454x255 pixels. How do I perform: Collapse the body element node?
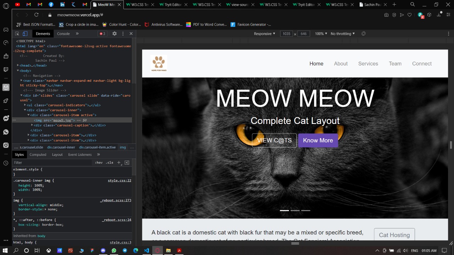pyautogui.click(x=18, y=70)
